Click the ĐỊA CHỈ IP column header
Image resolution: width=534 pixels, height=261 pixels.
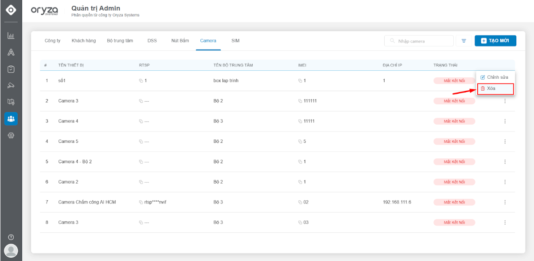pos(392,65)
